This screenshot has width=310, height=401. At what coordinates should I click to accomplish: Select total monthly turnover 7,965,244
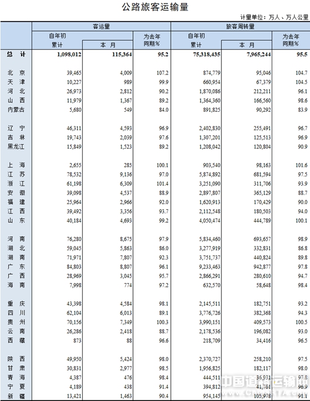tap(259, 54)
